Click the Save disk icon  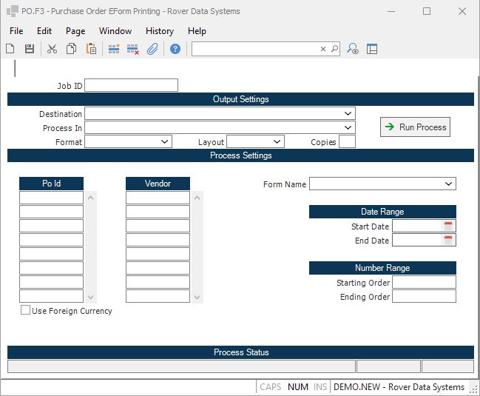[30, 49]
